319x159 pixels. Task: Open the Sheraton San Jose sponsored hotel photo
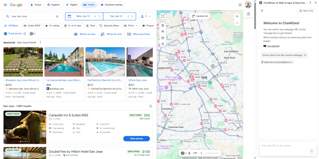[x=23, y=62]
